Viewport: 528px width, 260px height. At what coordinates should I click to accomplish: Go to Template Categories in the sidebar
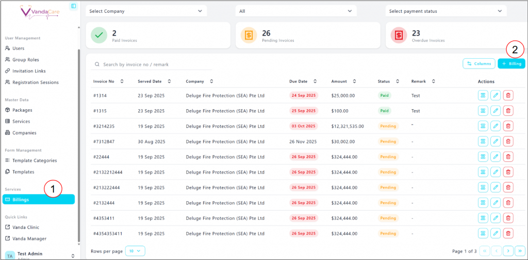(34, 161)
